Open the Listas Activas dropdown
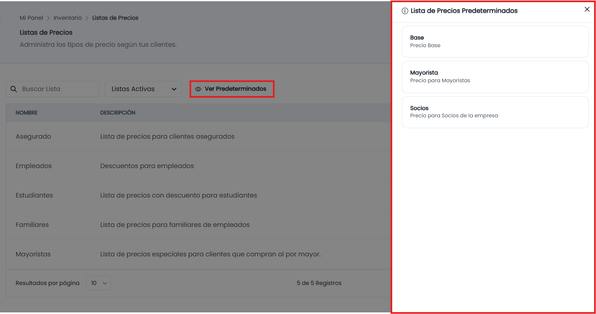596x314 pixels. click(143, 89)
